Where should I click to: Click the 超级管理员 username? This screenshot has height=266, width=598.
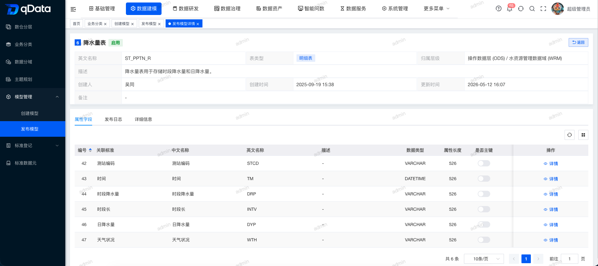click(579, 9)
